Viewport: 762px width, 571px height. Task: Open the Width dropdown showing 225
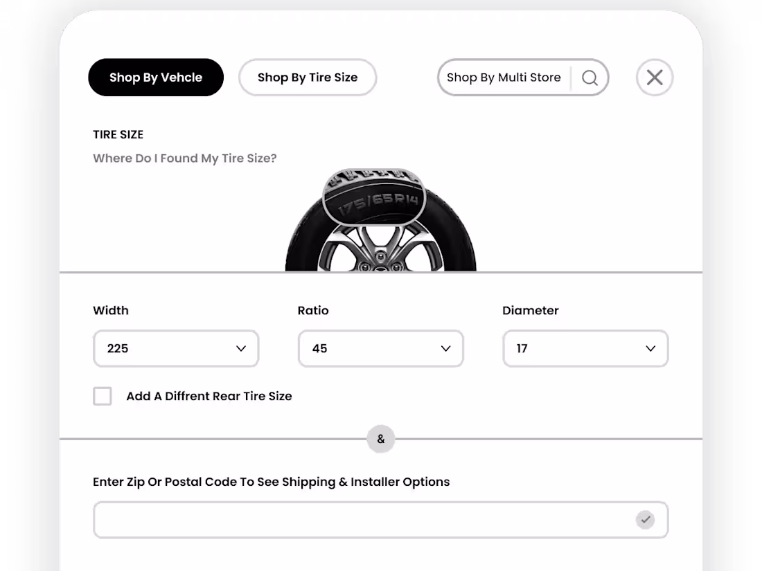point(176,348)
